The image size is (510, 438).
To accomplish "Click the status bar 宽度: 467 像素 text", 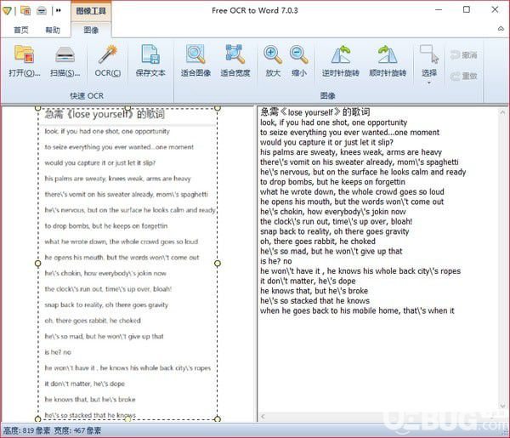I will coord(77,431).
